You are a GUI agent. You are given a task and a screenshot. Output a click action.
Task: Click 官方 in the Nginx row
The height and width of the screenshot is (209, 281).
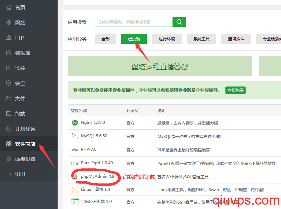[130, 123]
